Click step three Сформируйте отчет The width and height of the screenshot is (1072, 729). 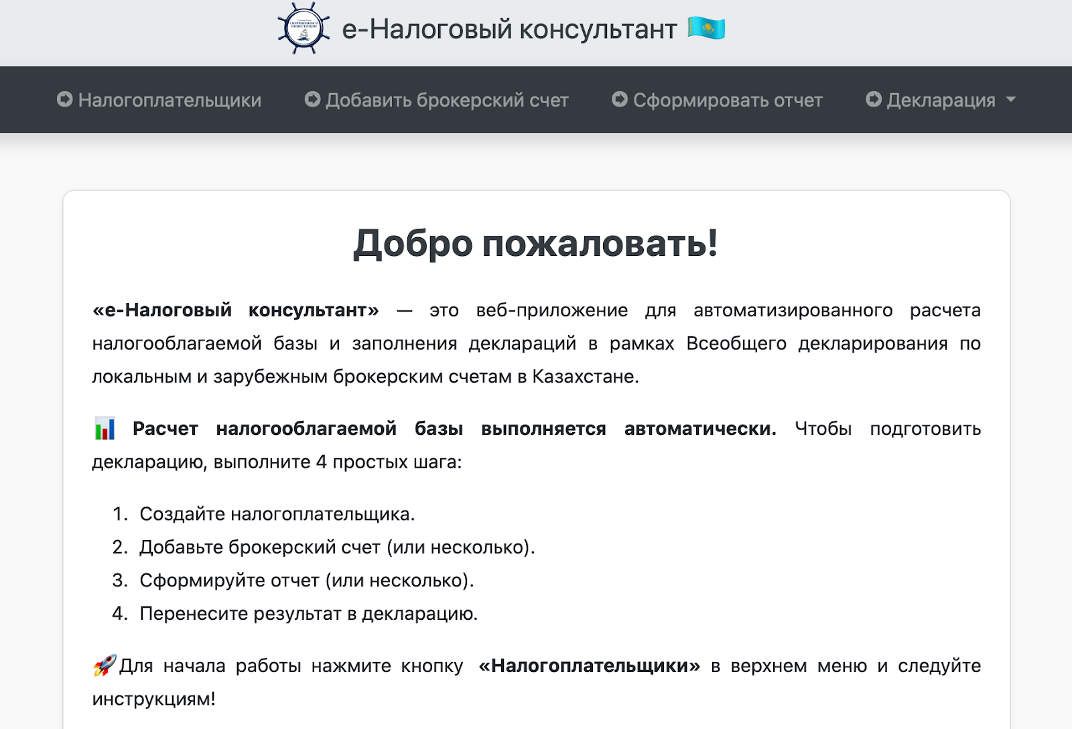pos(306,580)
